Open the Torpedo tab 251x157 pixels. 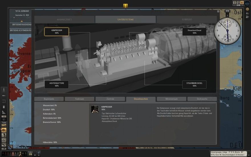point(187,19)
